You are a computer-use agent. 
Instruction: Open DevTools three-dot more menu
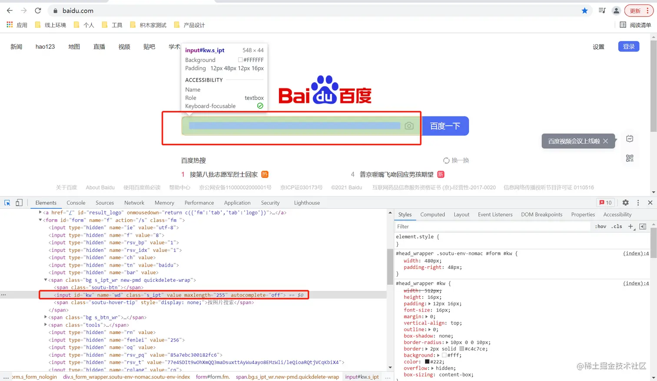pyautogui.click(x=638, y=203)
